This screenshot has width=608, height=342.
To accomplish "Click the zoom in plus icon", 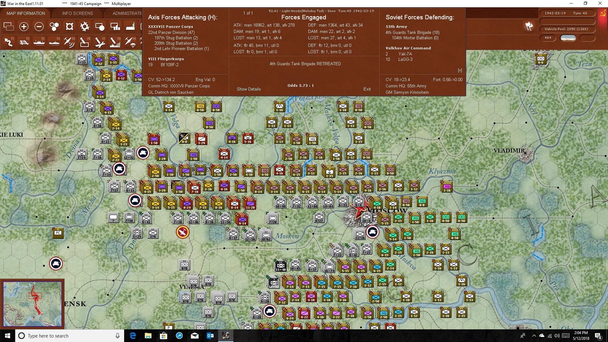I will 24,27.
